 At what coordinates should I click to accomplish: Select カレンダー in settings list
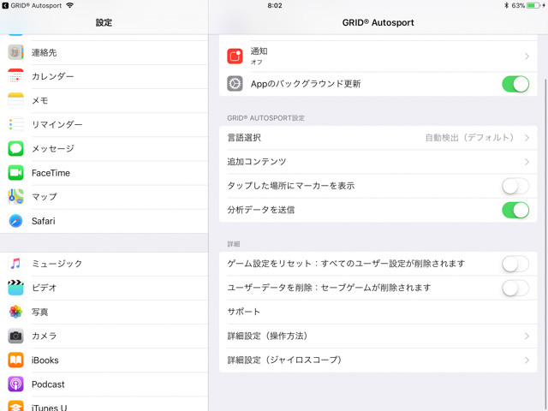coord(104,76)
